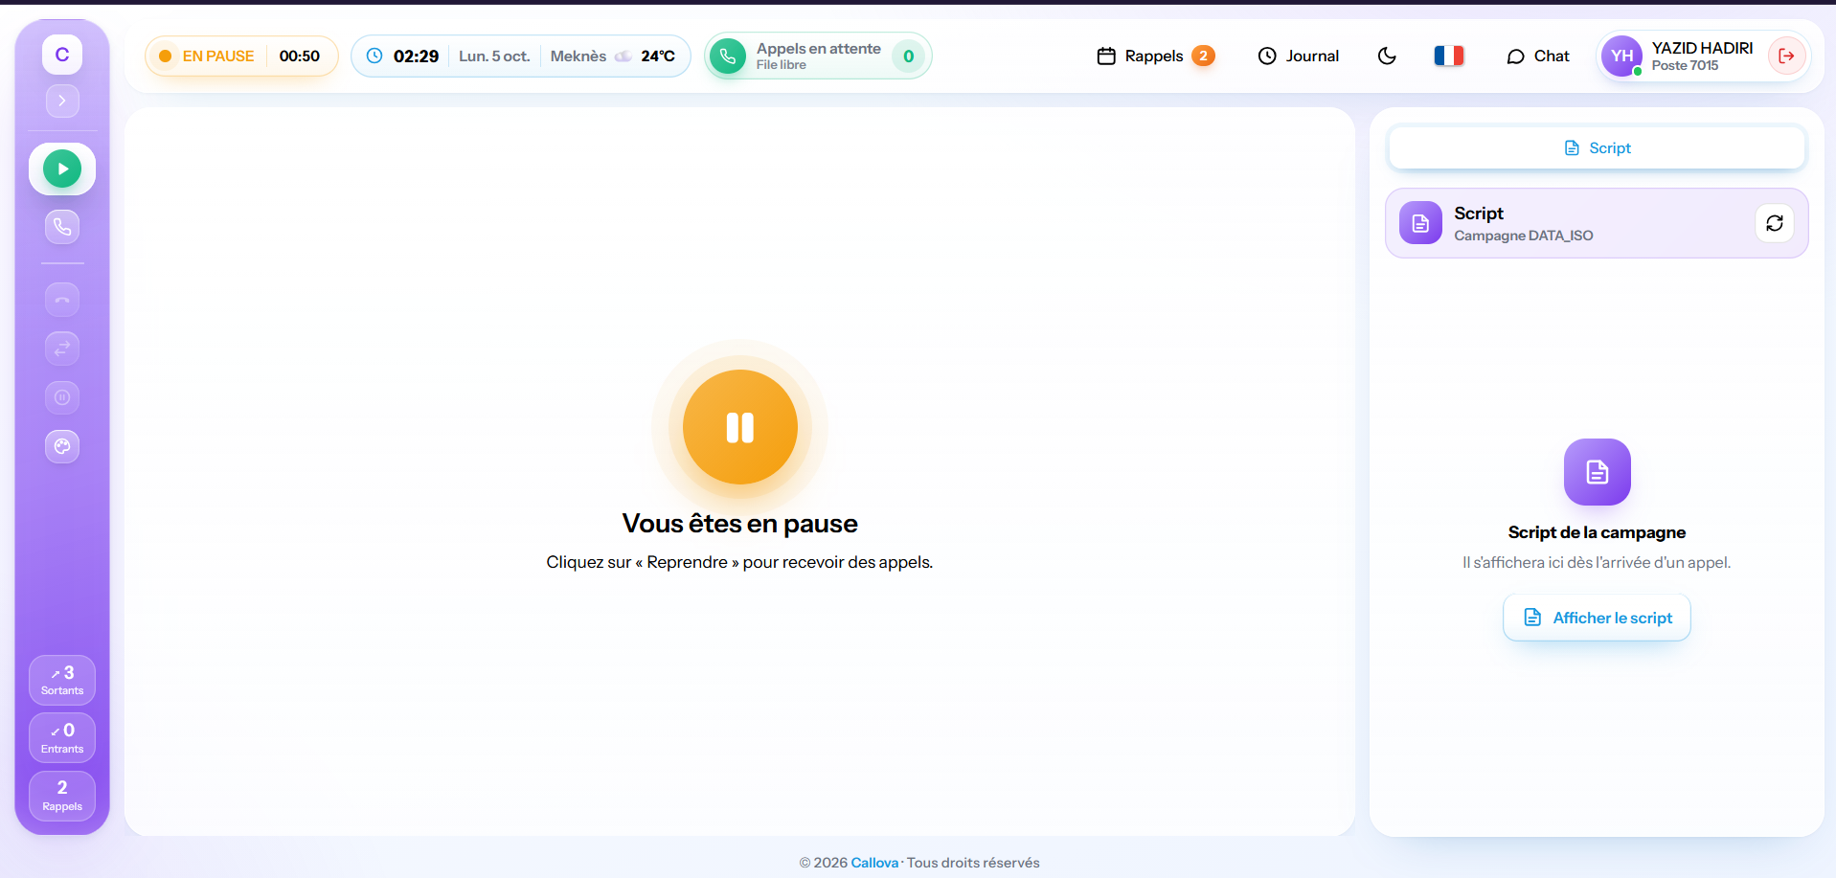Open the Callova link in footer

pos(875,863)
